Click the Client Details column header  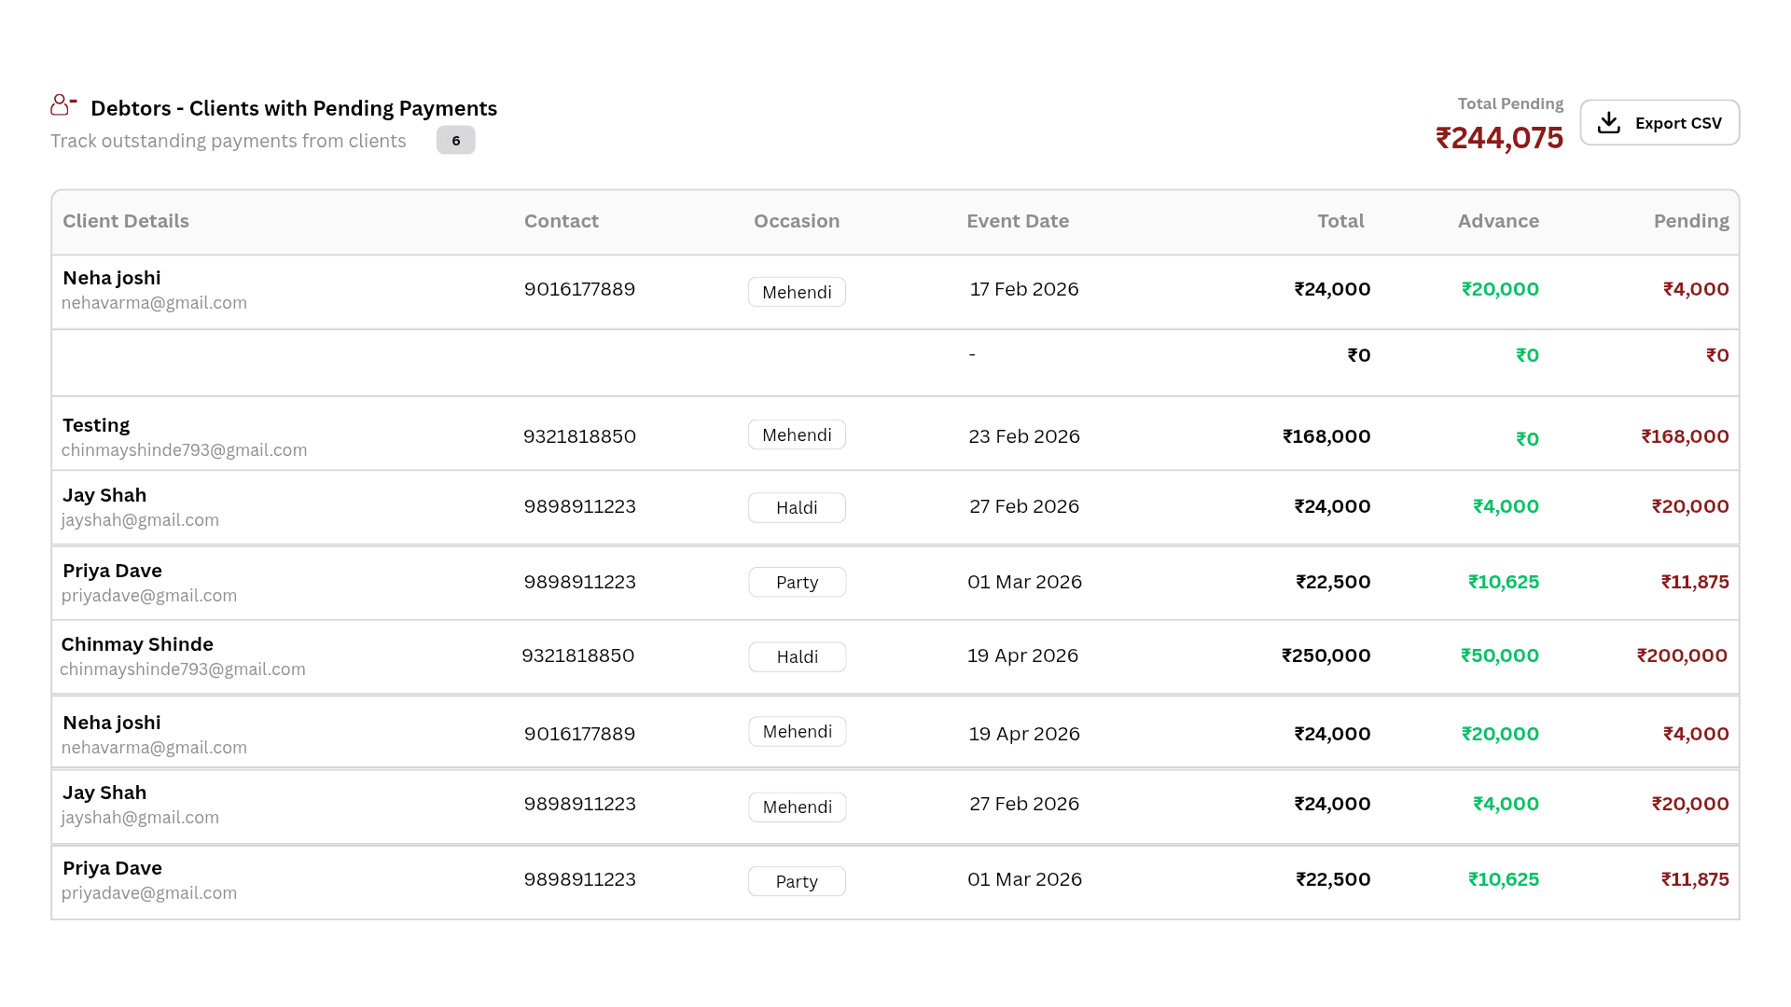(126, 221)
